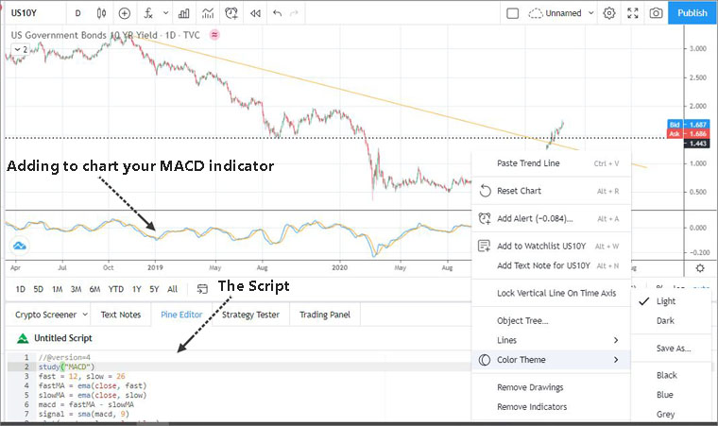Open the fx indicators menu

pyautogui.click(x=148, y=13)
